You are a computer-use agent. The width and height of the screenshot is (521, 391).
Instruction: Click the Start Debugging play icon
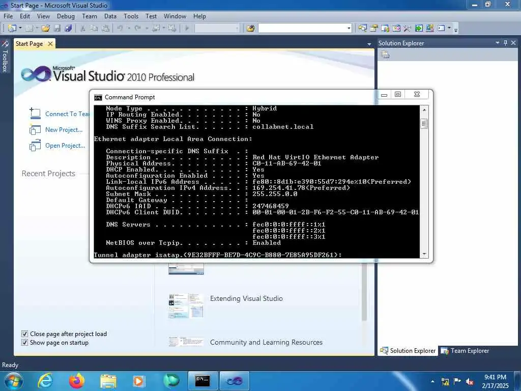point(187,29)
